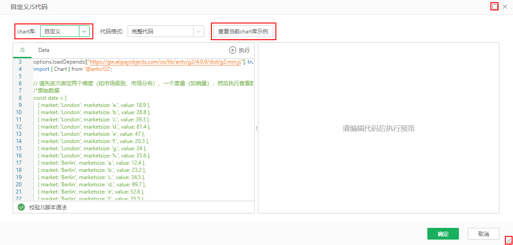
Task: Cancel with the 取消 button
Action: click(x=483, y=234)
